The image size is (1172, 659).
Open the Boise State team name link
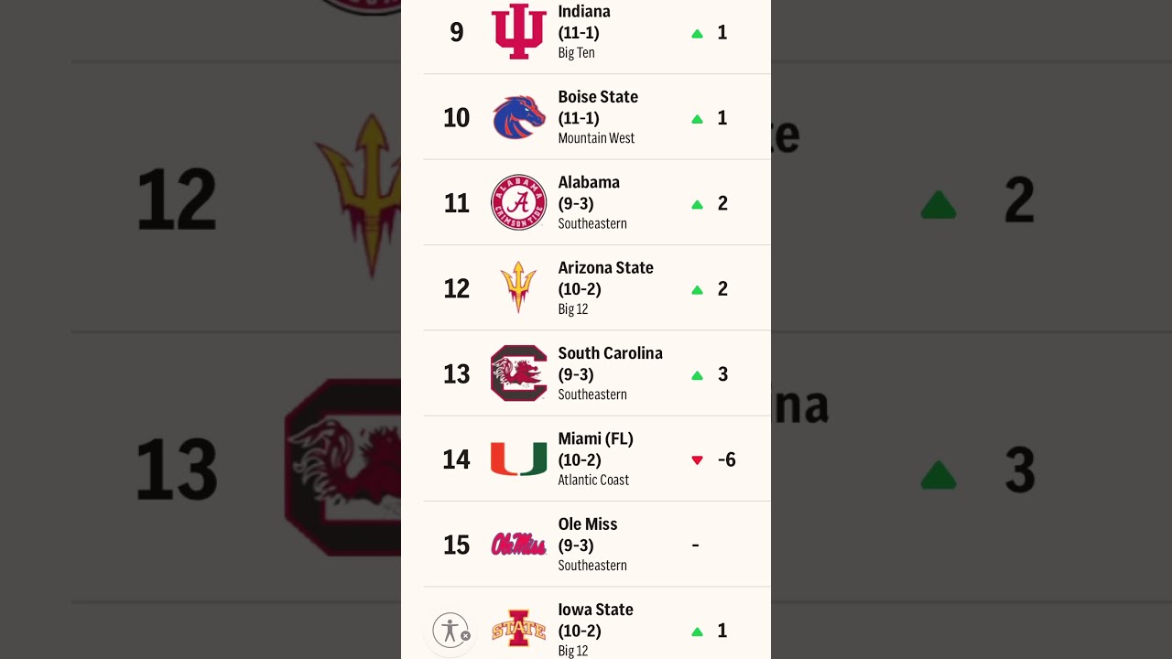598,97
